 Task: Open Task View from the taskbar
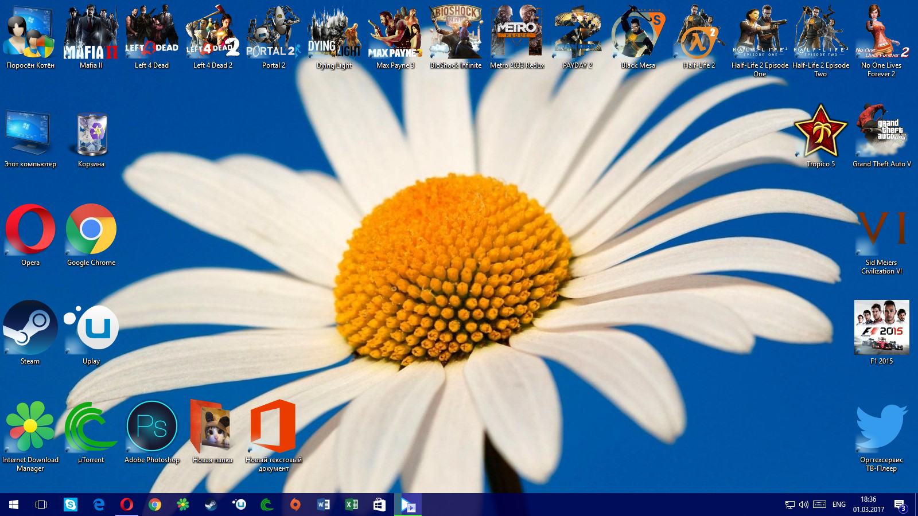click(41, 505)
